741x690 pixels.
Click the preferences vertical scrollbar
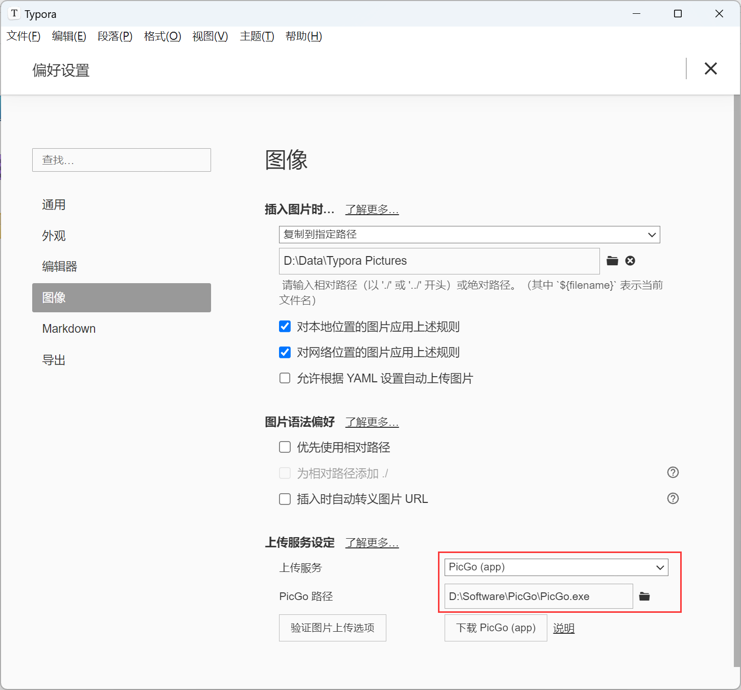click(737, 381)
